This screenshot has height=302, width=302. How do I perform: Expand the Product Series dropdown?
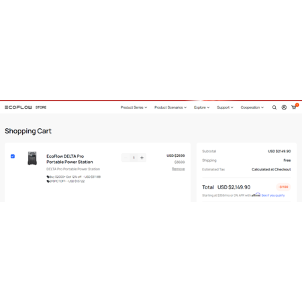[x=134, y=107]
